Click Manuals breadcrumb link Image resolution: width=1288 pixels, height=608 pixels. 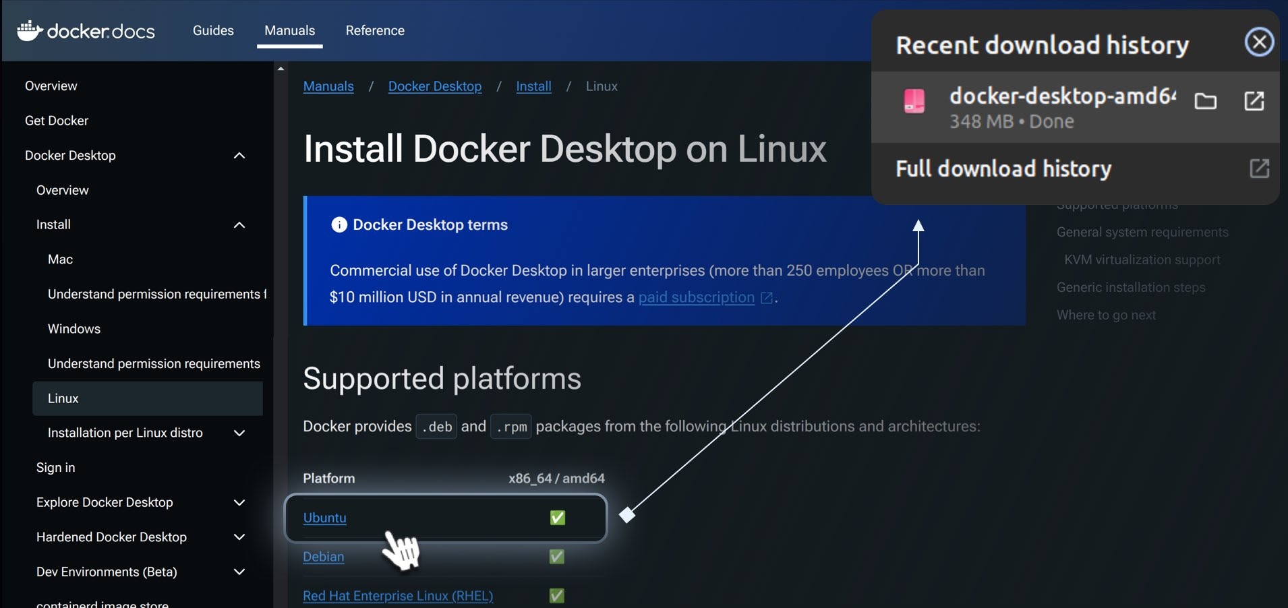click(x=328, y=86)
